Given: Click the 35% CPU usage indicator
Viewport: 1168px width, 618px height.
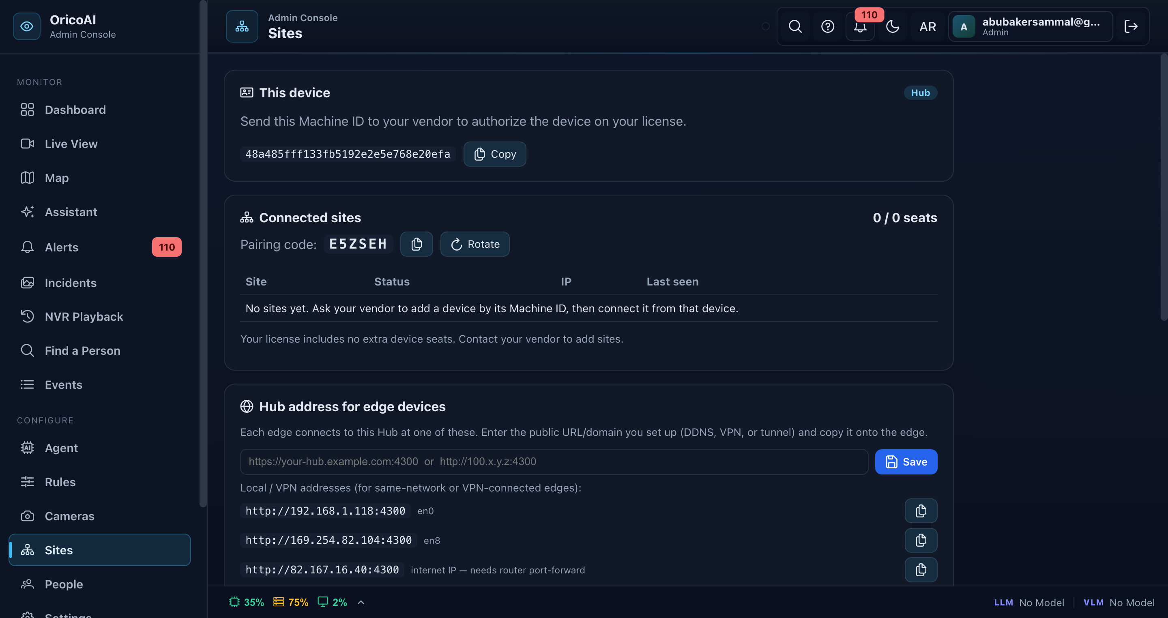Looking at the screenshot, I should [247, 602].
